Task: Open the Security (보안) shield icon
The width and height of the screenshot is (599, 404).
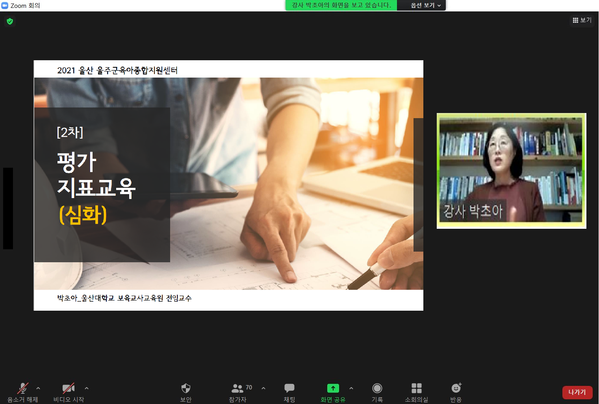Action: [186, 388]
